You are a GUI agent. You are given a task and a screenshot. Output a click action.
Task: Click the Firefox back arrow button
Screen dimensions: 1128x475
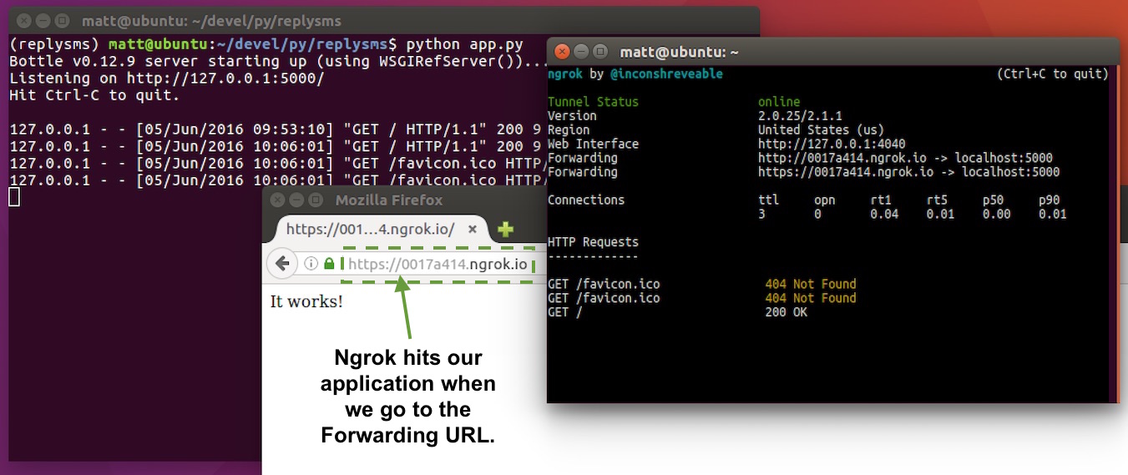pos(282,264)
